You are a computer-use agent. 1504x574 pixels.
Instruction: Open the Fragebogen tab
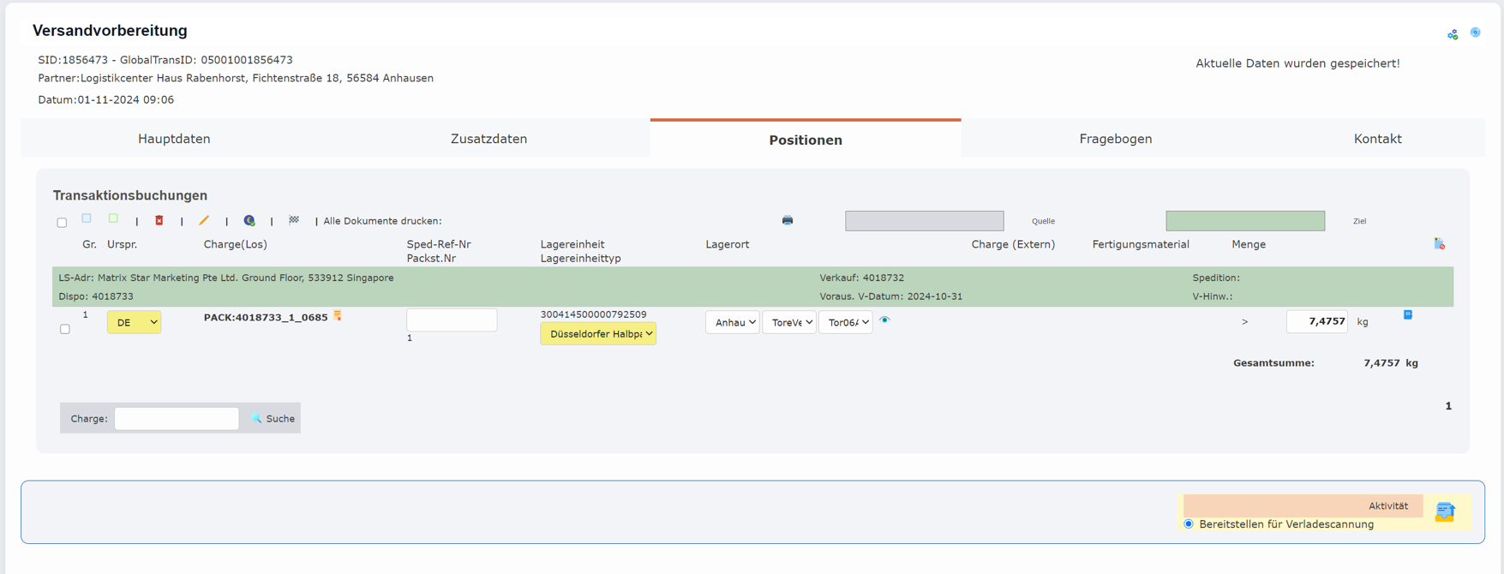(x=1115, y=139)
